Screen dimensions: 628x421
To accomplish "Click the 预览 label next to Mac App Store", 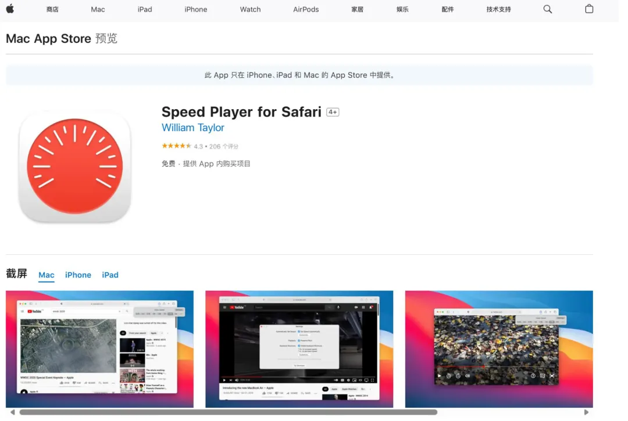I will [x=106, y=38].
